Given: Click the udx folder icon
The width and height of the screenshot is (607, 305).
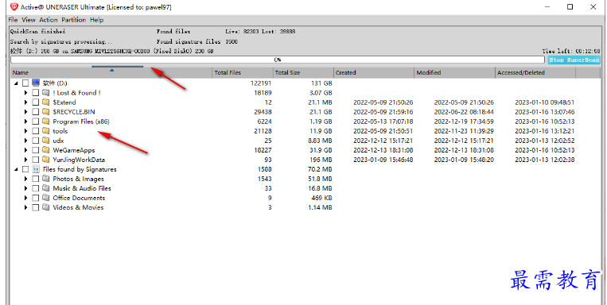Looking at the screenshot, I should [46, 141].
